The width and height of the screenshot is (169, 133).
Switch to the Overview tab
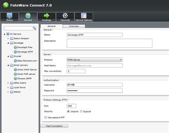coord(74,26)
